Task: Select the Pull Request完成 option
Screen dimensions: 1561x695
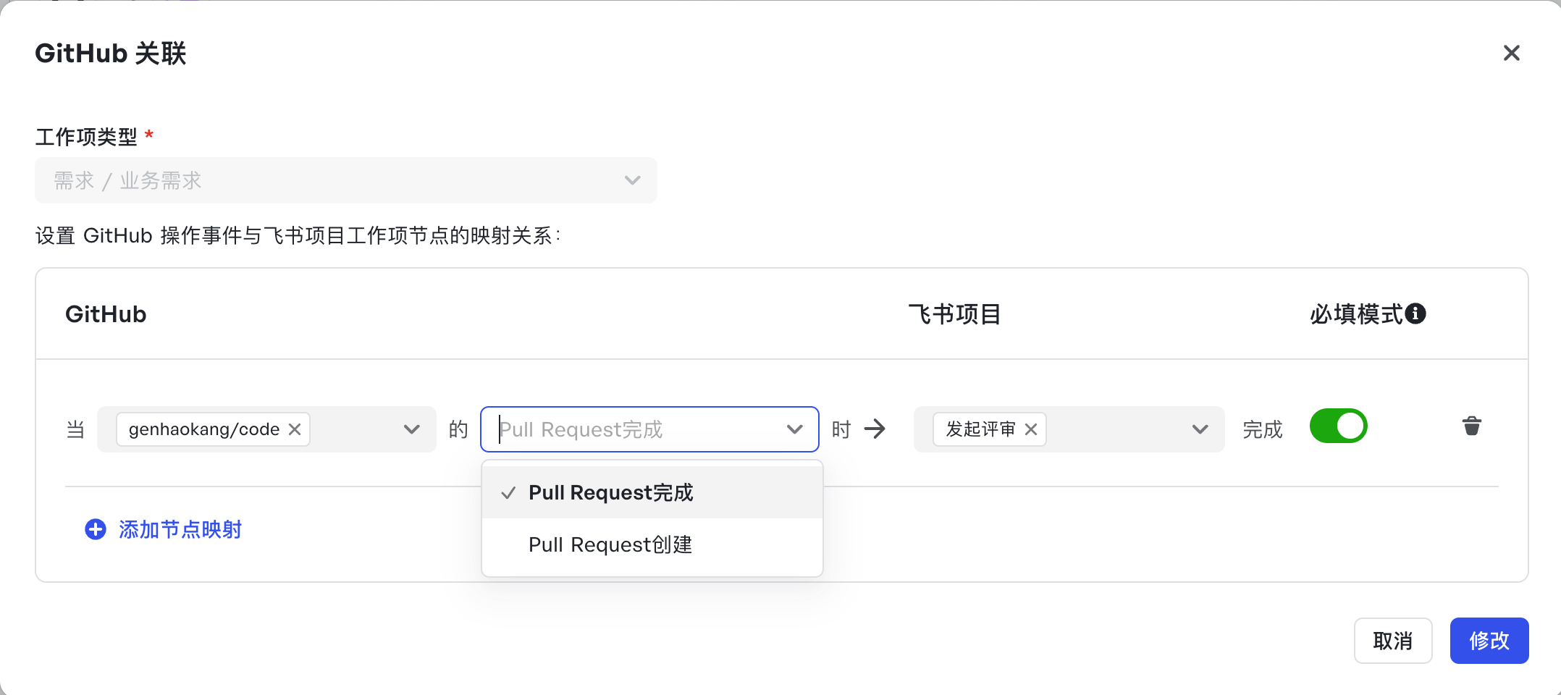Action: click(652, 492)
